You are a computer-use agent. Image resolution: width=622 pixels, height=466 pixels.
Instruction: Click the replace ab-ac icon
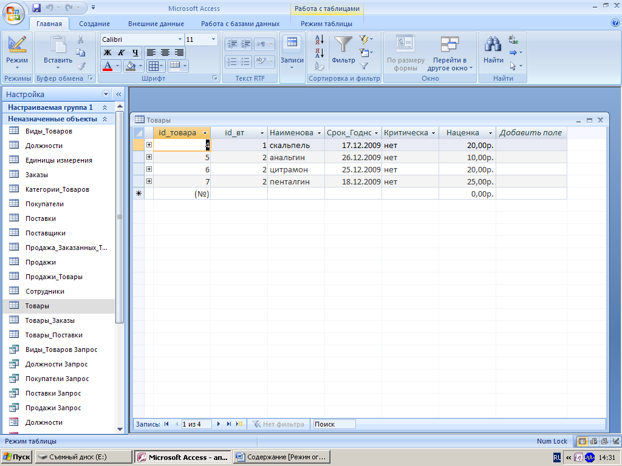513,39
